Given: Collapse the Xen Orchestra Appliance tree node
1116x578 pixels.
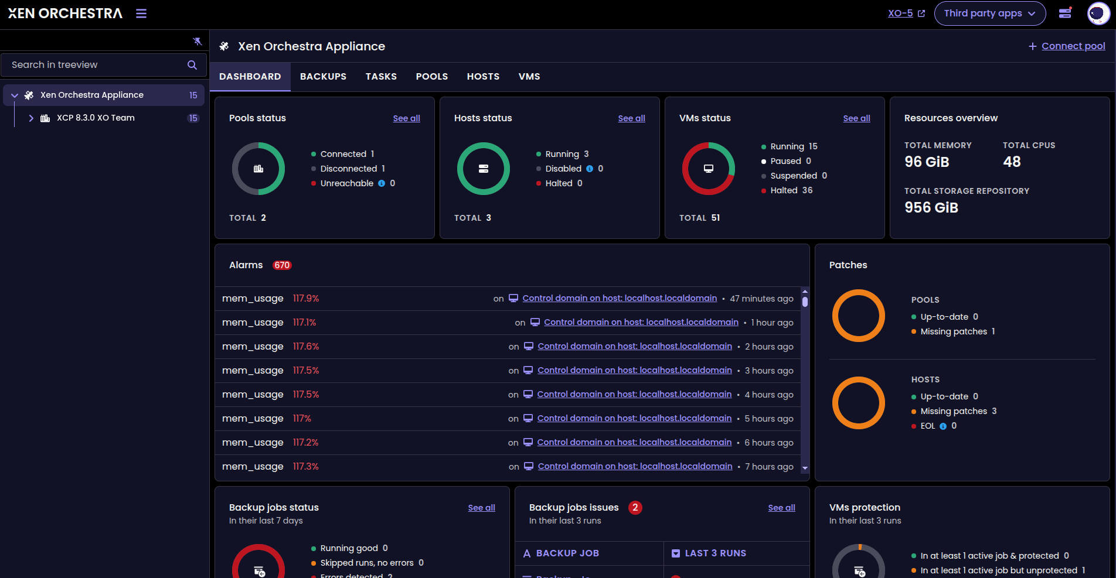Looking at the screenshot, I should pos(15,95).
